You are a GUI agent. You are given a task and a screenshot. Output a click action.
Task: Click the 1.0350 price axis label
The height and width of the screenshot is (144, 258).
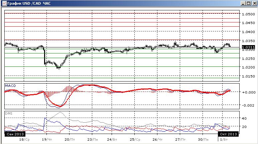coord(248,41)
